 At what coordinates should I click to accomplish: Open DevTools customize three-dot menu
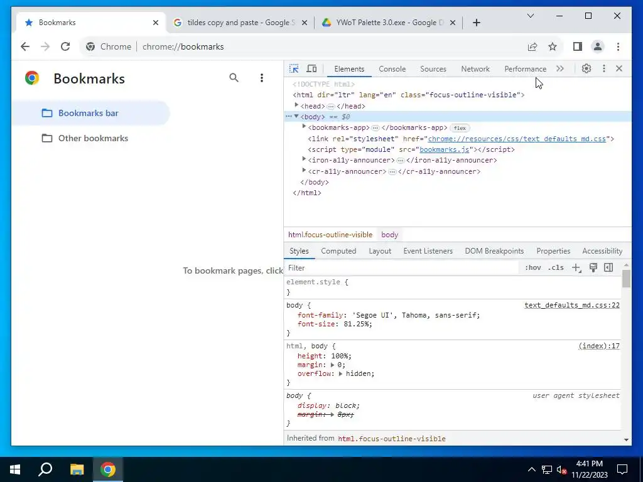(603, 68)
